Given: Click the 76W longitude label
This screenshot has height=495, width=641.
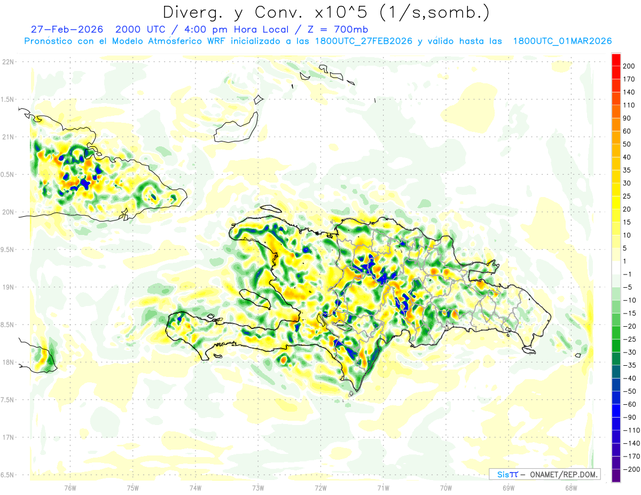Looking at the screenshot, I should (x=70, y=488).
